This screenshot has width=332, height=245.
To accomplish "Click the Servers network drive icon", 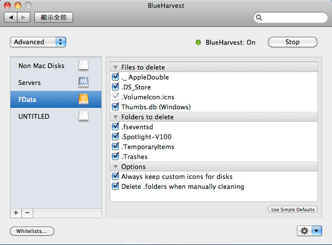I will pyautogui.click(x=83, y=82).
